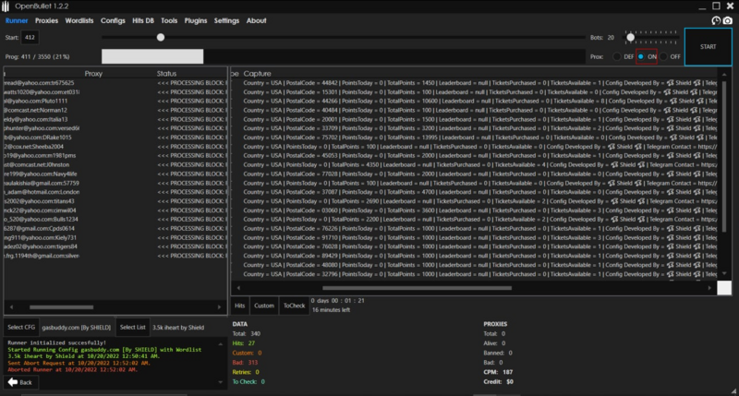Open the Tools menu
The height and width of the screenshot is (396, 739).
(169, 20)
